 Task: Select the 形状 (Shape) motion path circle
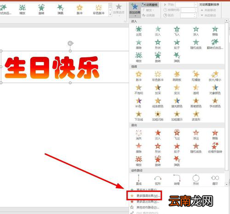point(196,180)
